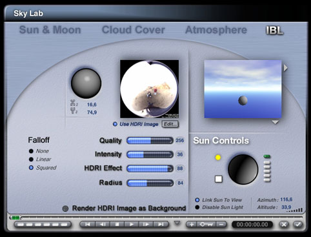Switch to the Atmosphere tab
Screen dimensions: 311x237
tap(216, 30)
